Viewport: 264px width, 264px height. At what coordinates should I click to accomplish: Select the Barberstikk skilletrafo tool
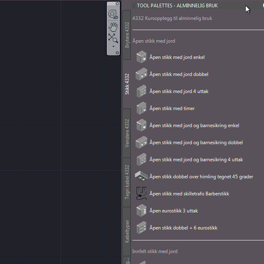pos(189,194)
